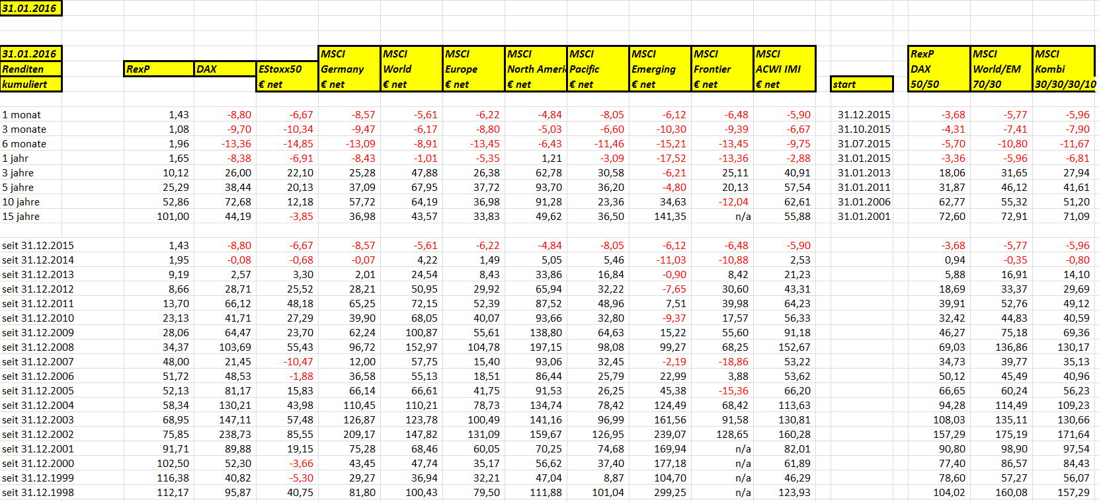Click RexP DAX 50/50 value 157,29 for seit 31.12.2002
Image resolution: width=1099 pixels, height=502 pixels.
[x=949, y=435]
